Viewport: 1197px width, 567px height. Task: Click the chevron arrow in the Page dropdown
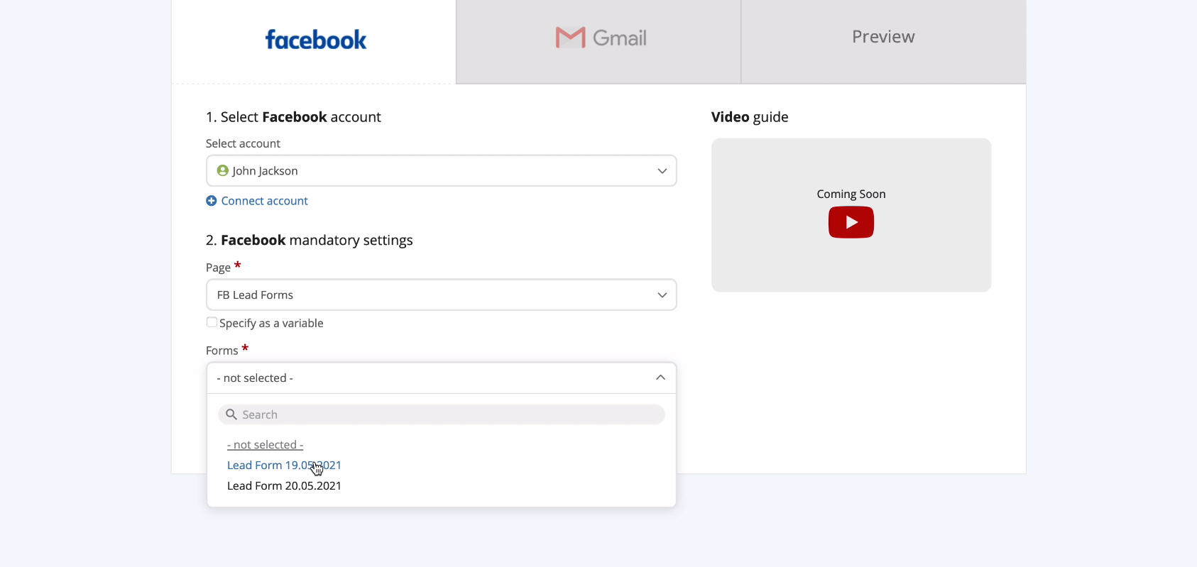click(662, 295)
